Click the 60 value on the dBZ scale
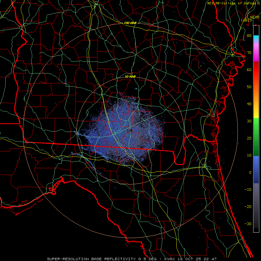The width and height of the screenshot is (261, 261). (249, 70)
